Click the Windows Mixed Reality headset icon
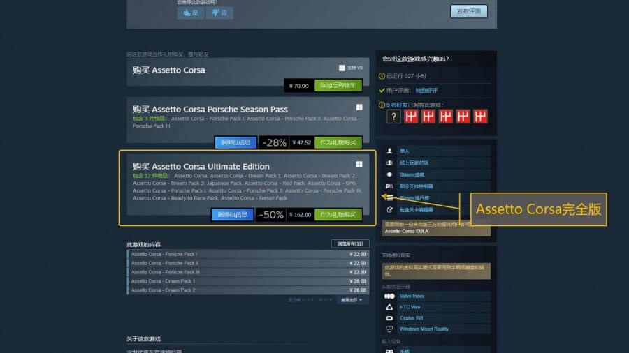 (x=389, y=329)
